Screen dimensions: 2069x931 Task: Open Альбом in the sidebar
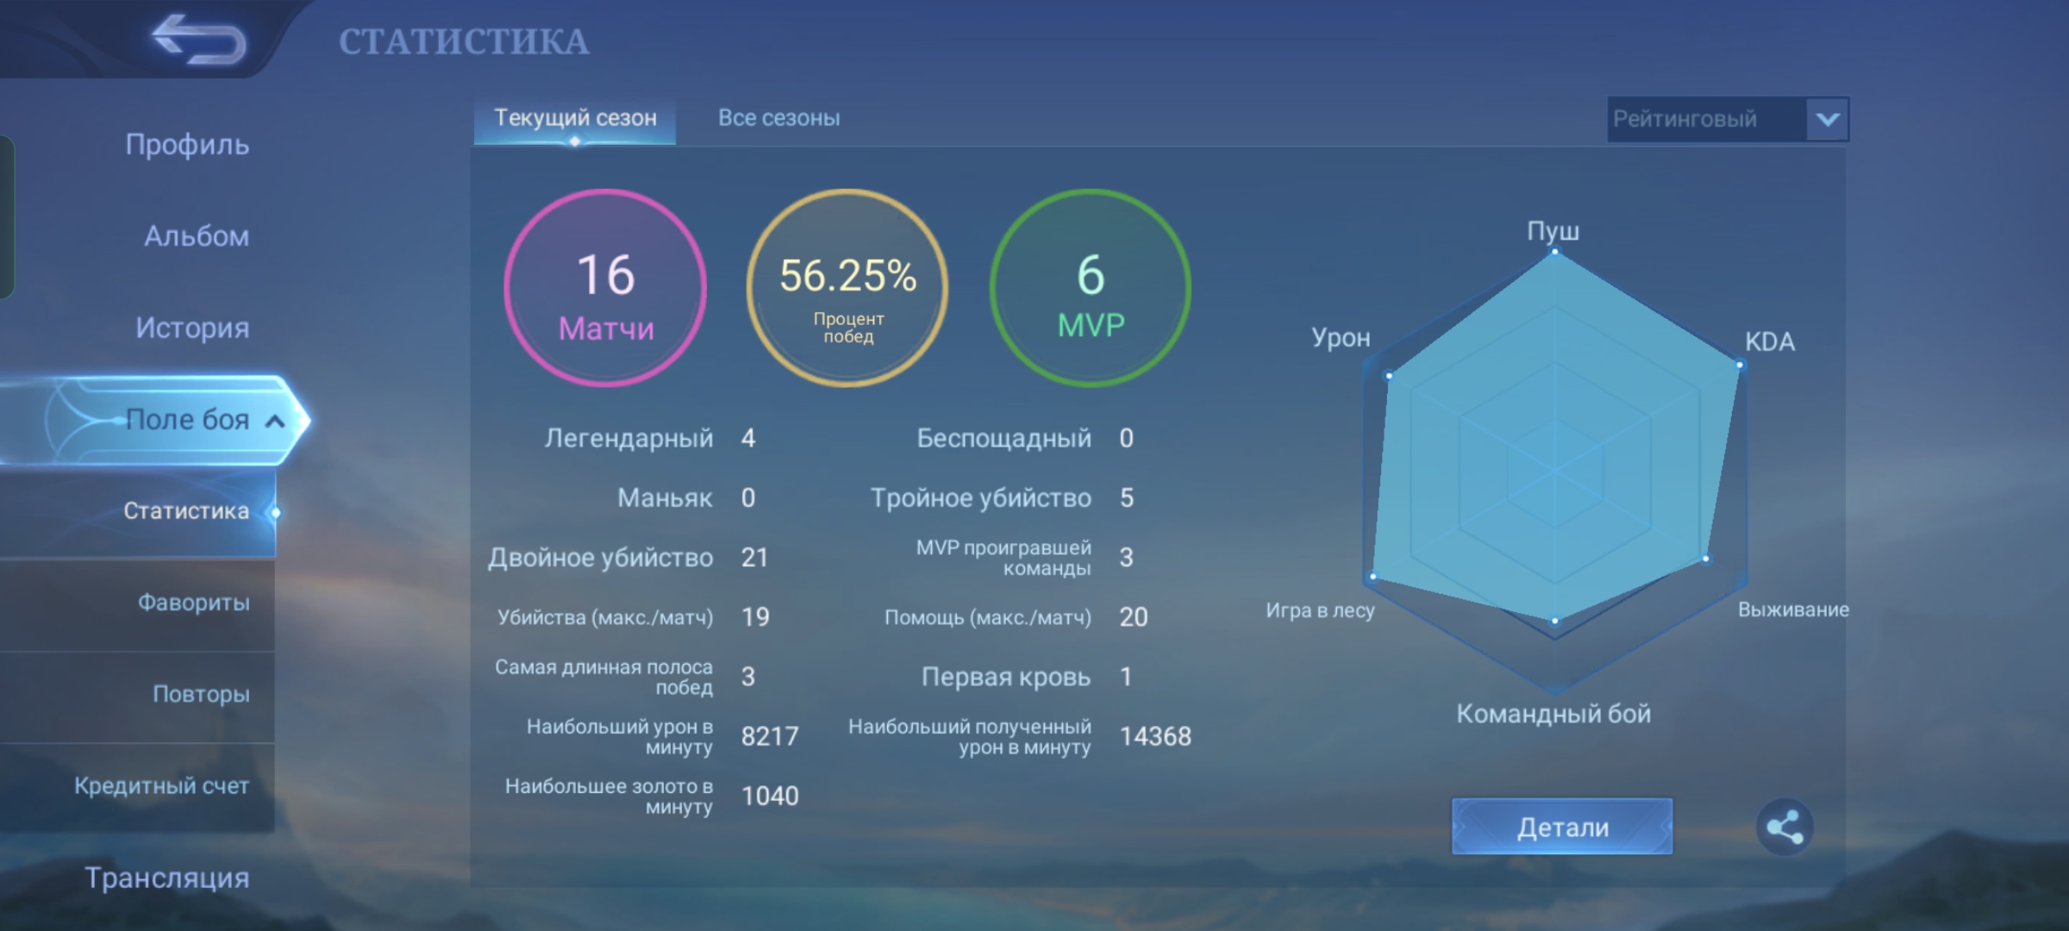196,236
